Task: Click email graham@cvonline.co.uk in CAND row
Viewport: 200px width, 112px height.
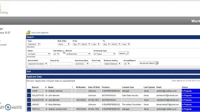Action: tap(167, 91)
